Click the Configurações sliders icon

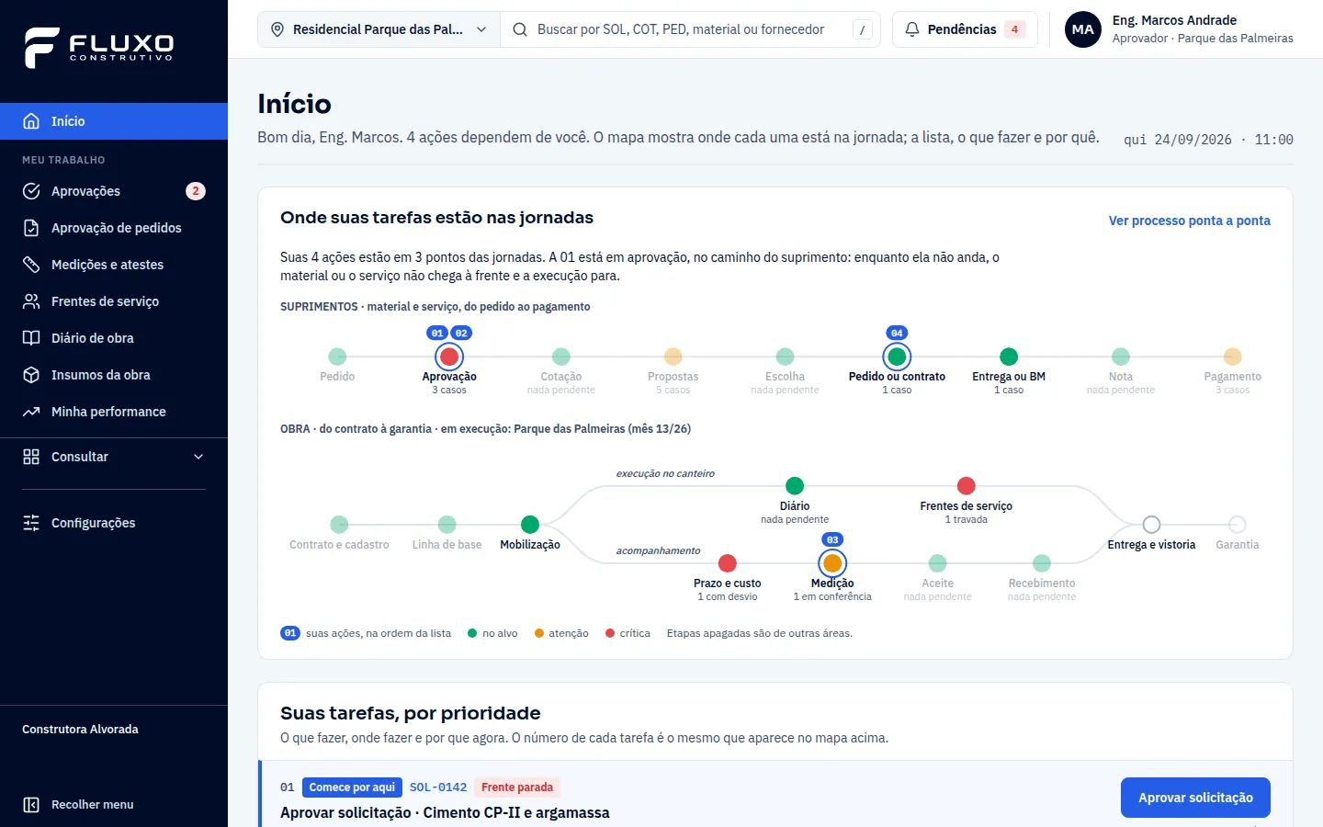(31, 523)
